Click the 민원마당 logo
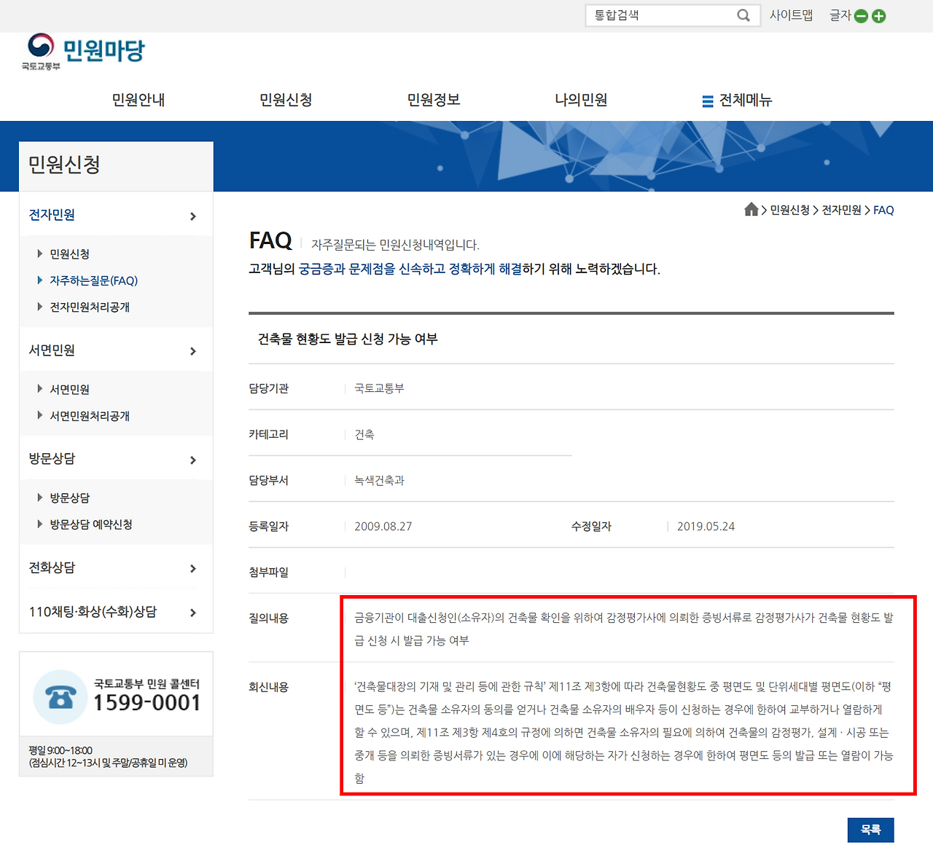 click(84, 52)
